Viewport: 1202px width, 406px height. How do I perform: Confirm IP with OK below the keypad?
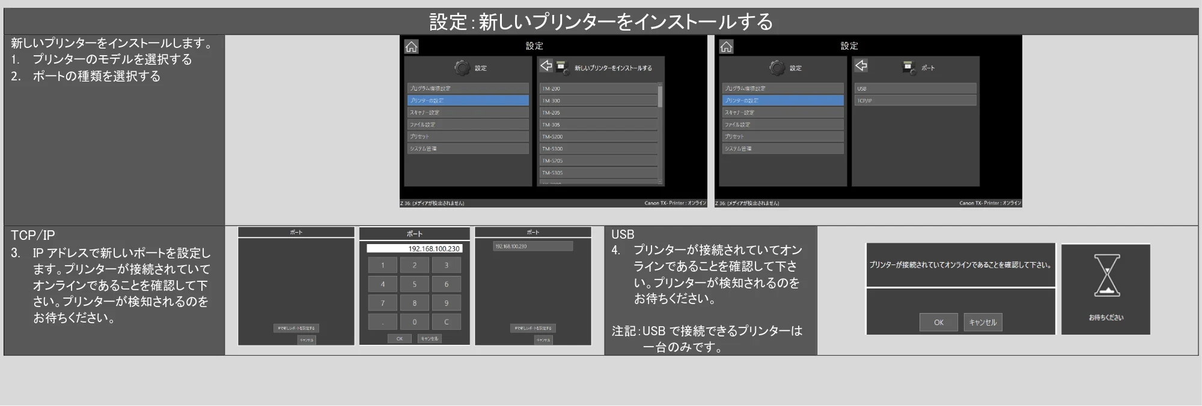click(400, 339)
